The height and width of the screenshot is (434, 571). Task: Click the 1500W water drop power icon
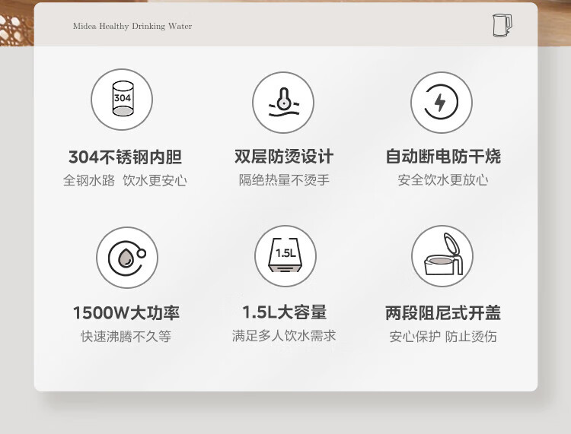126,258
